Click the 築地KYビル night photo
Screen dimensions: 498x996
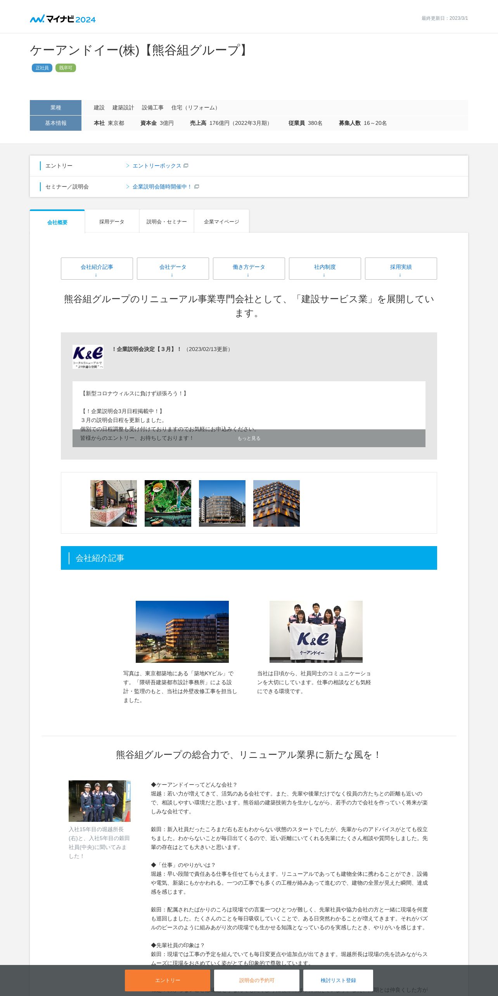coord(182,632)
